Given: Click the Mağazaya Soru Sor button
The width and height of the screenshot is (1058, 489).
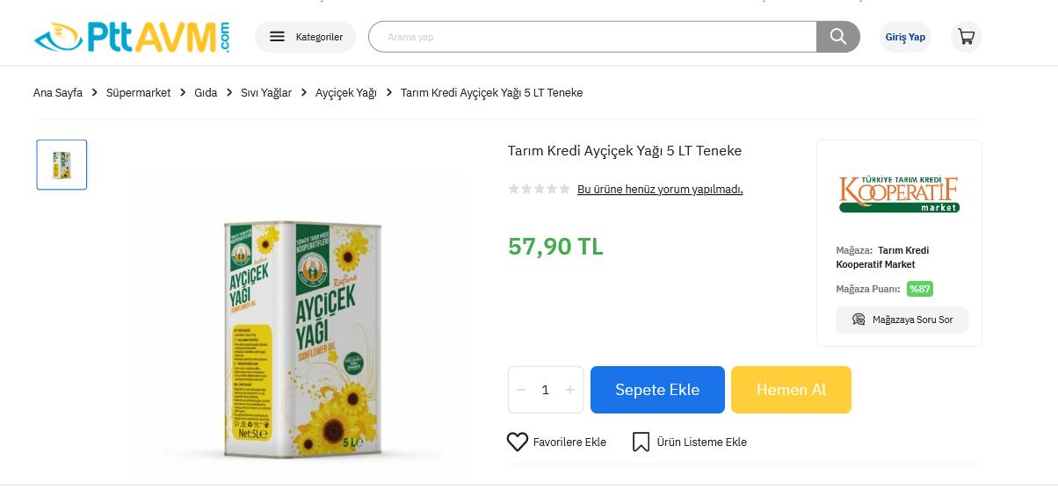Looking at the screenshot, I should click(902, 320).
